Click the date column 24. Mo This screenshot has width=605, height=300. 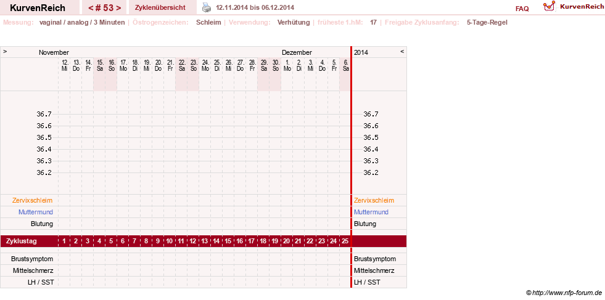pyautogui.click(x=205, y=65)
